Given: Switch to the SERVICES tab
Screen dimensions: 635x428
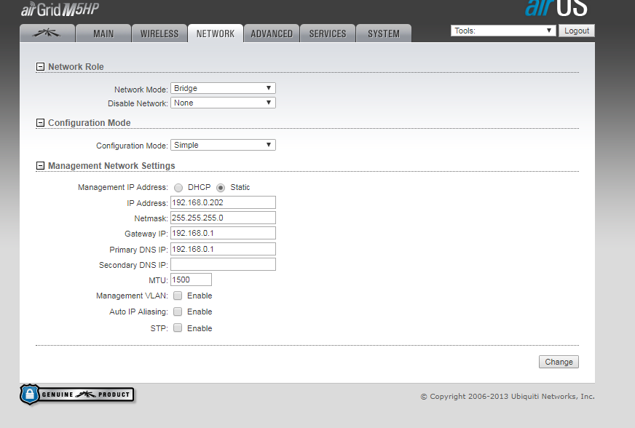Looking at the screenshot, I should point(328,33).
